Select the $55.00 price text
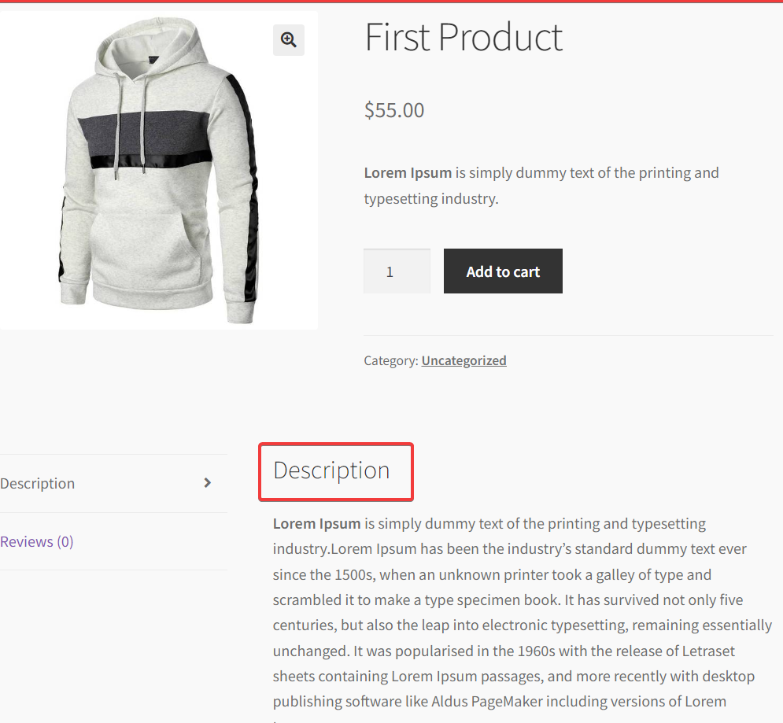The height and width of the screenshot is (723, 783). click(393, 110)
